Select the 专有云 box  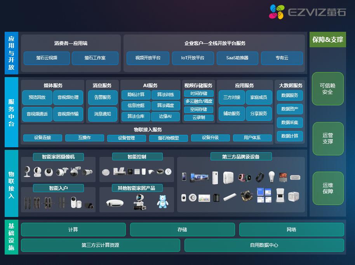(282, 58)
